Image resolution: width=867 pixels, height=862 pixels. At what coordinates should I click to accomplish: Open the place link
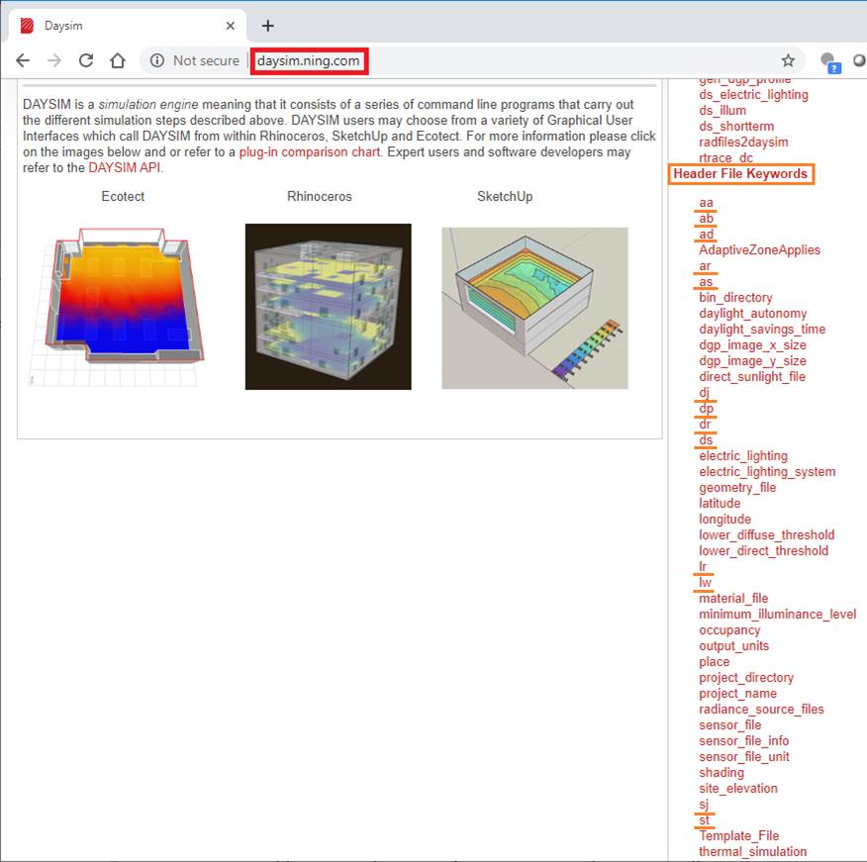(714, 662)
